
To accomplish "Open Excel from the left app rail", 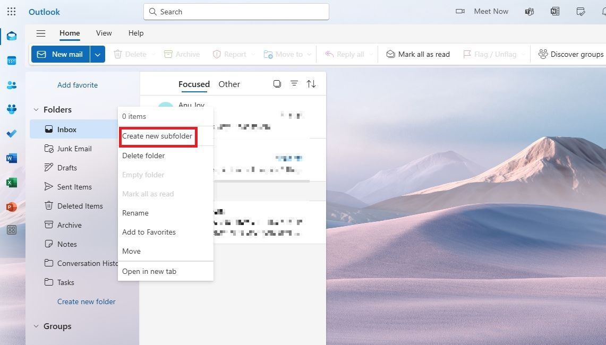I will click(x=12, y=182).
